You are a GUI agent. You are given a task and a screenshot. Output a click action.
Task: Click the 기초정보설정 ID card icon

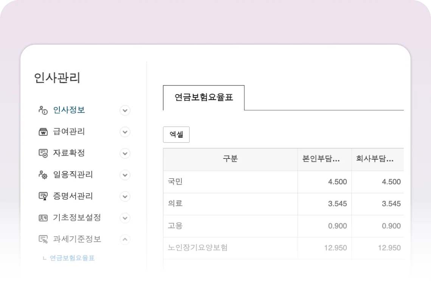click(x=43, y=218)
